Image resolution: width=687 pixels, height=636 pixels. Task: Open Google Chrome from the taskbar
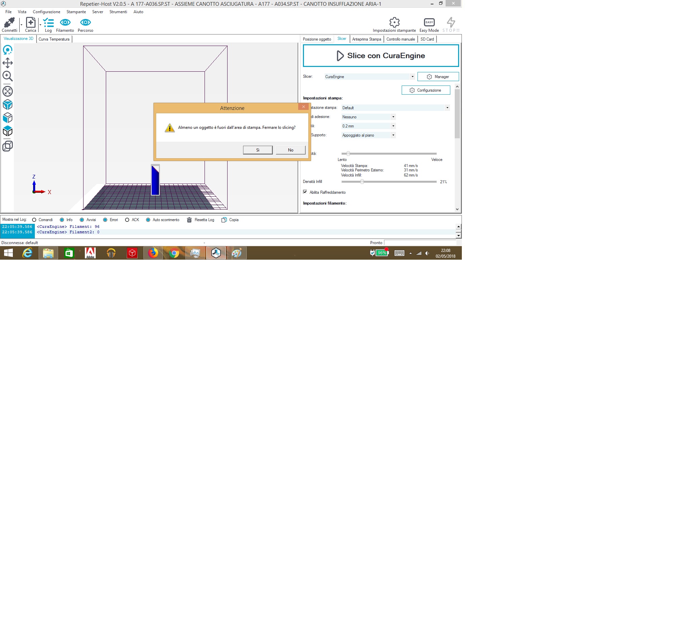(x=174, y=253)
